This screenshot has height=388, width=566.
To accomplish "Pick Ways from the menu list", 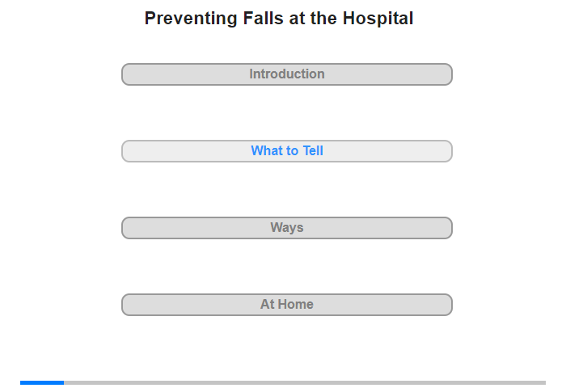I will [x=287, y=228].
